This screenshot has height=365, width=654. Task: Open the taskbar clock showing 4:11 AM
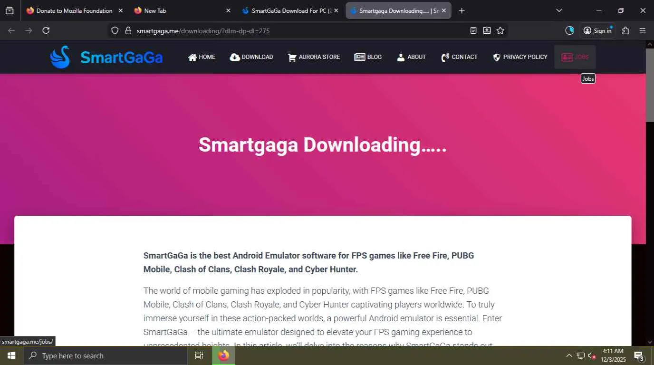[x=613, y=355]
